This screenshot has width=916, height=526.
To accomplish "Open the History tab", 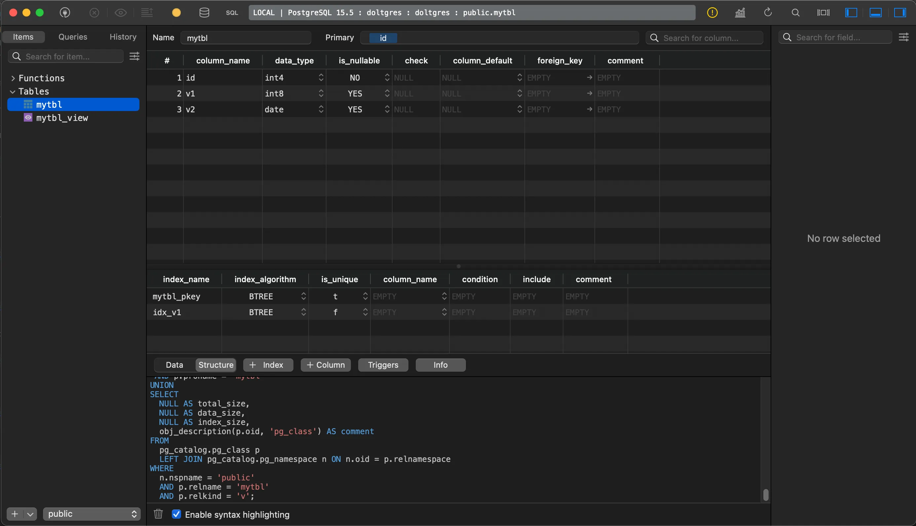I will (123, 36).
